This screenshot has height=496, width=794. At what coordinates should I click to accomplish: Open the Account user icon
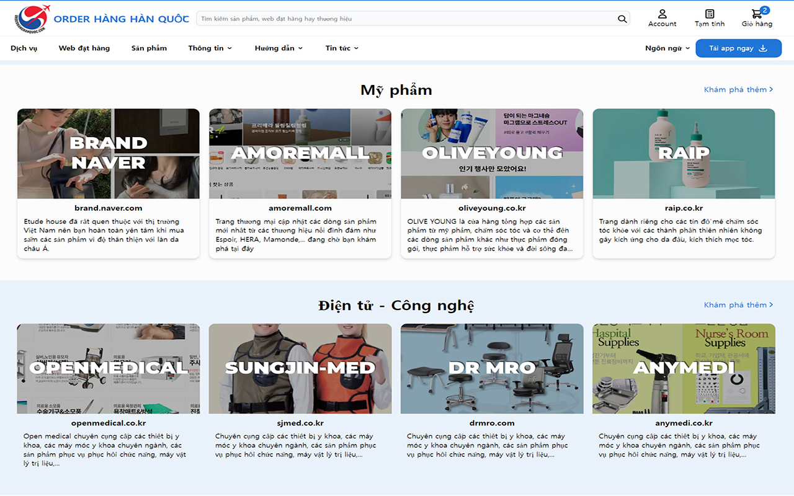(662, 14)
